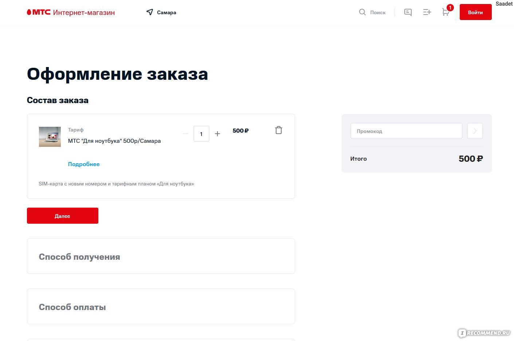Click the Тариф category label
This screenshot has width=514, height=341.
click(76, 130)
